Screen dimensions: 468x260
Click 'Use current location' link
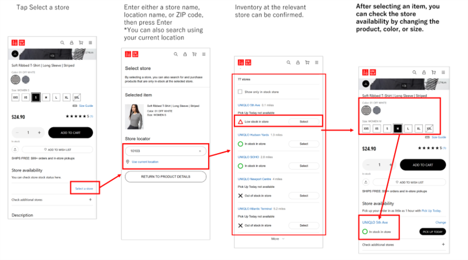tap(144, 162)
